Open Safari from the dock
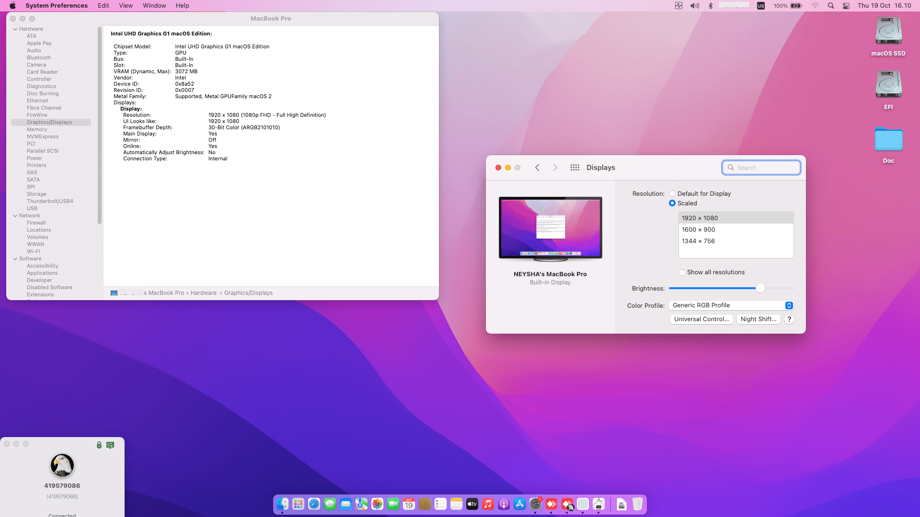The width and height of the screenshot is (920, 517). point(314,504)
